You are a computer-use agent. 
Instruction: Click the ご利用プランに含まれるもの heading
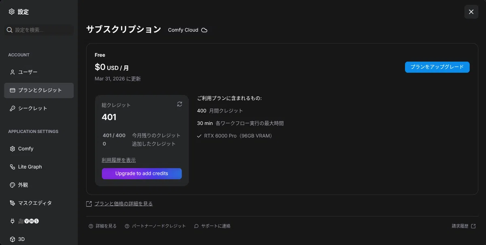point(230,98)
